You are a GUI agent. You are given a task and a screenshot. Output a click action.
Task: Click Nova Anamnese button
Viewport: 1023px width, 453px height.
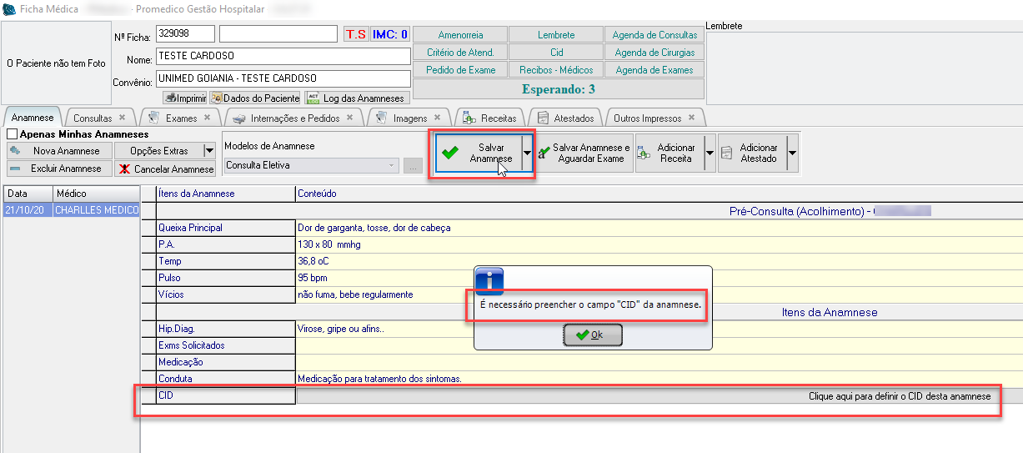coord(58,151)
